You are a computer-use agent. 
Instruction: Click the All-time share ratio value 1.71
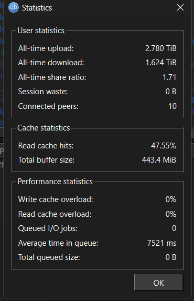click(169, 77)
